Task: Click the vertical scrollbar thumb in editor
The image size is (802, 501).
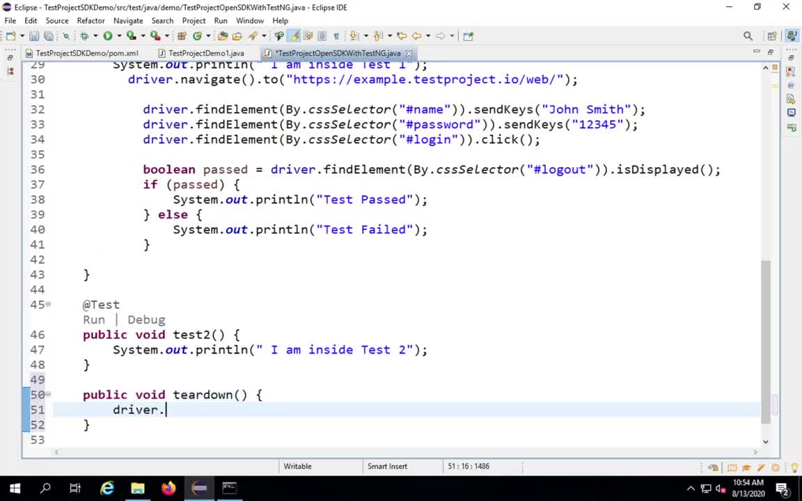Action: click(x=766, y=342)
